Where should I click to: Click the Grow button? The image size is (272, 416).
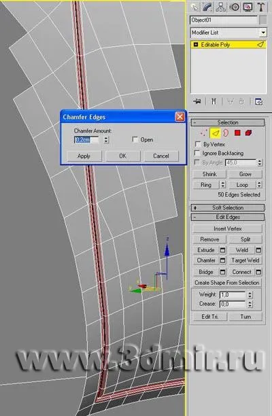pos(245,174)
